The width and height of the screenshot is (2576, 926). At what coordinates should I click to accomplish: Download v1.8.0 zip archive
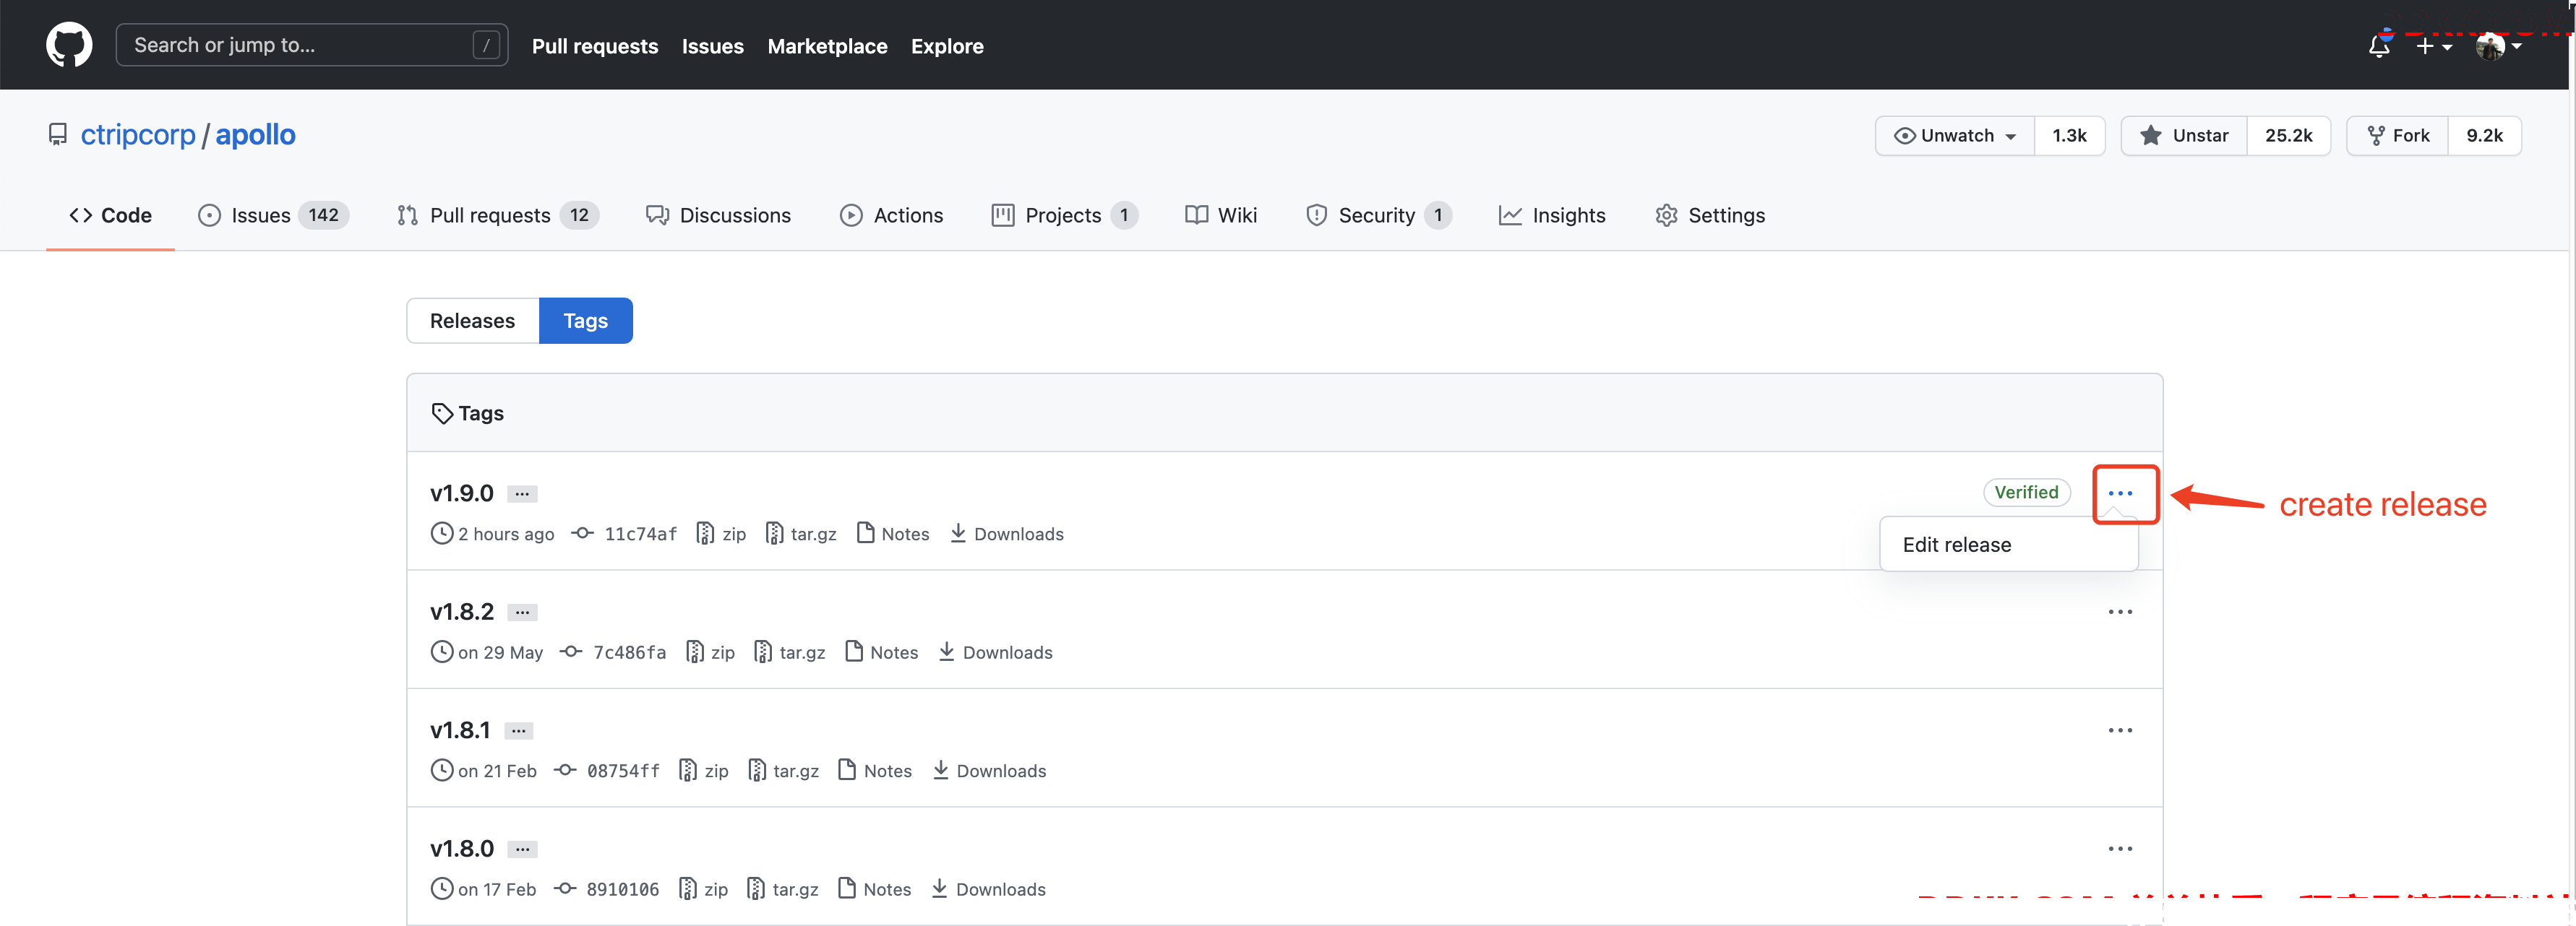point(703,890)
